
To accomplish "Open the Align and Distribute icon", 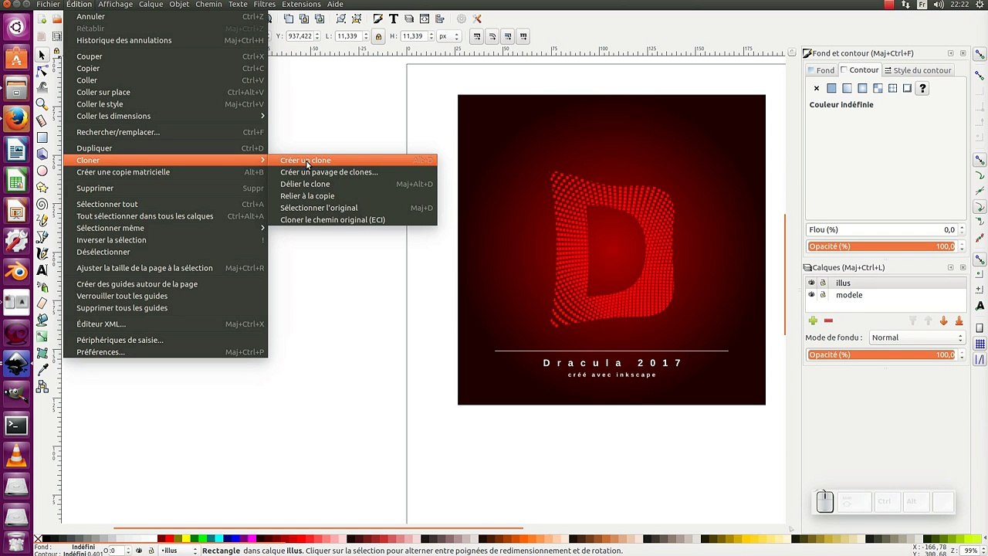I will click(x=439, y=19).
